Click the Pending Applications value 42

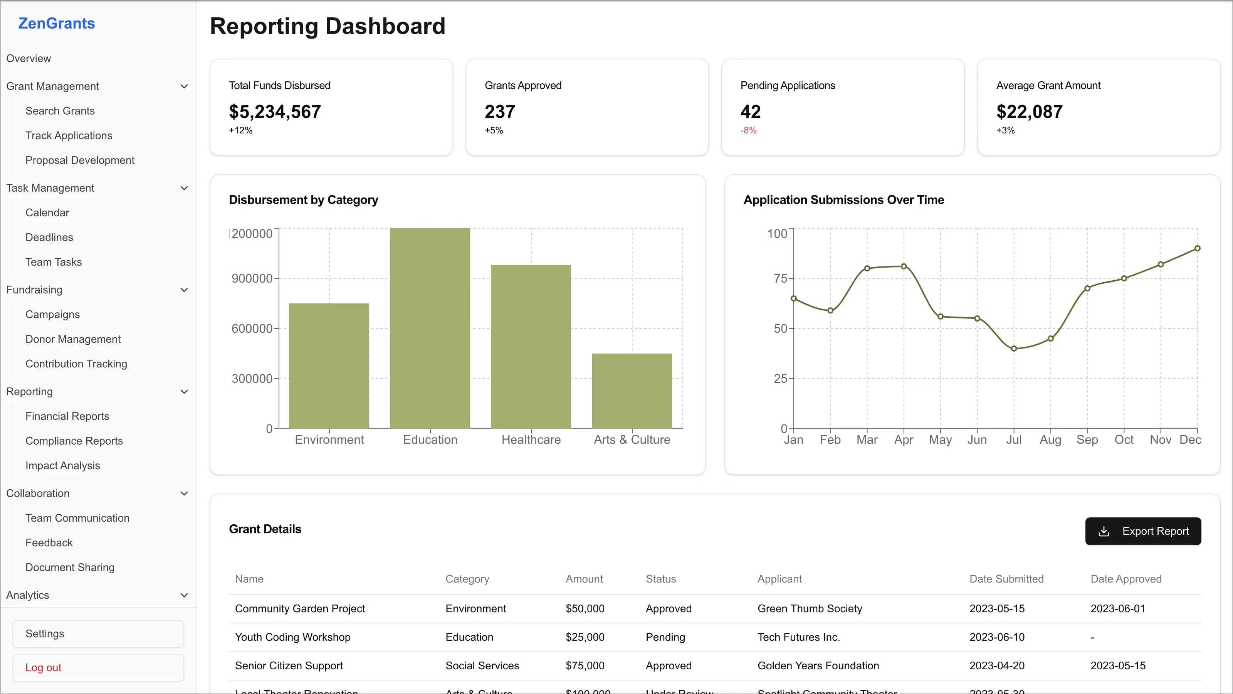[751, 111]
